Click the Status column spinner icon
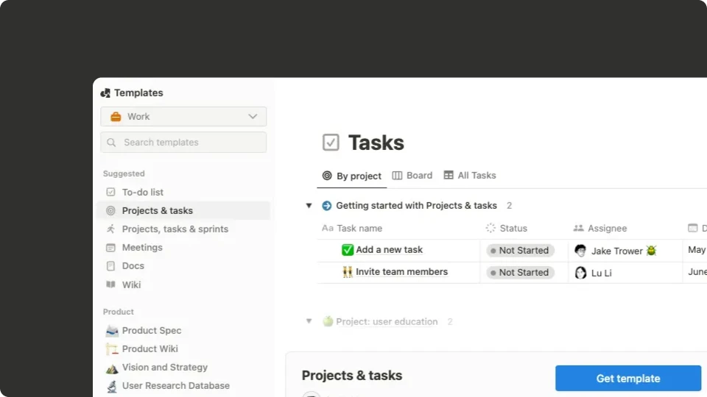 (490, 228)
